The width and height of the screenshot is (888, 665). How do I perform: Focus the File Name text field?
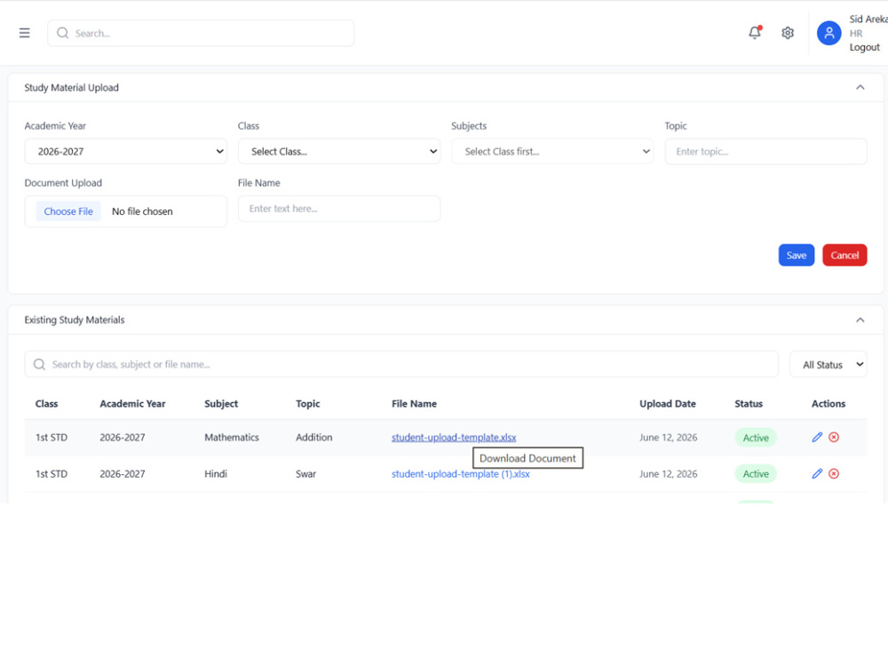(339, 209)
